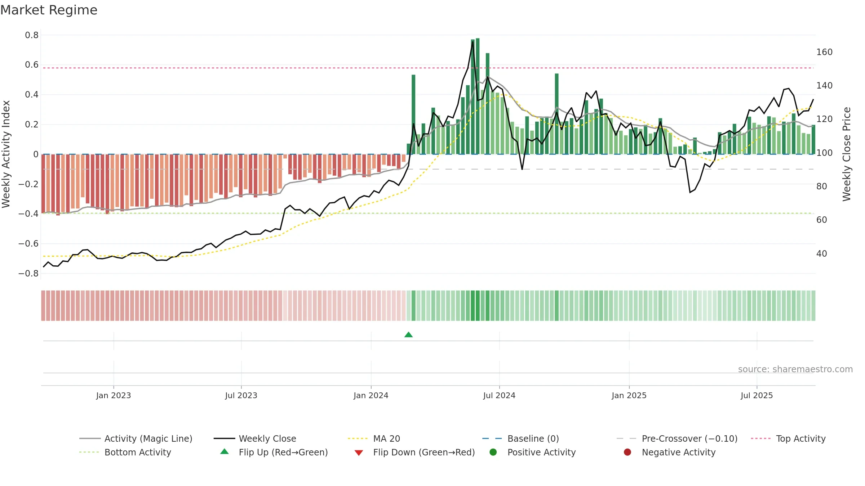
Task: Click the source: sharemaestro.com text
Action: [x=795, y=369]
